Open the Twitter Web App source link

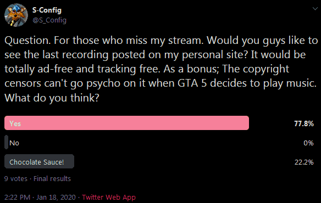[x=109, y=198]
